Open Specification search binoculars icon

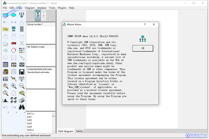[x=22, y=107]
